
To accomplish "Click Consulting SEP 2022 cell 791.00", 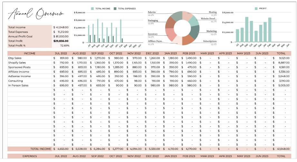I will pos(97,81).
